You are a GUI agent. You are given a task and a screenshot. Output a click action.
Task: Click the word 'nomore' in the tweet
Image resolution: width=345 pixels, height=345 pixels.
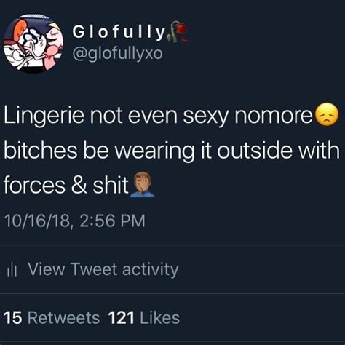pyautogui.click(x=274, y=116)
